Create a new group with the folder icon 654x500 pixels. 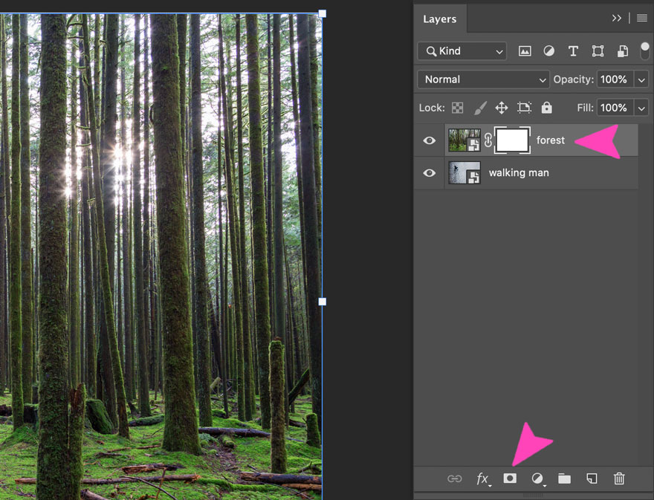[x=564, y=478]
